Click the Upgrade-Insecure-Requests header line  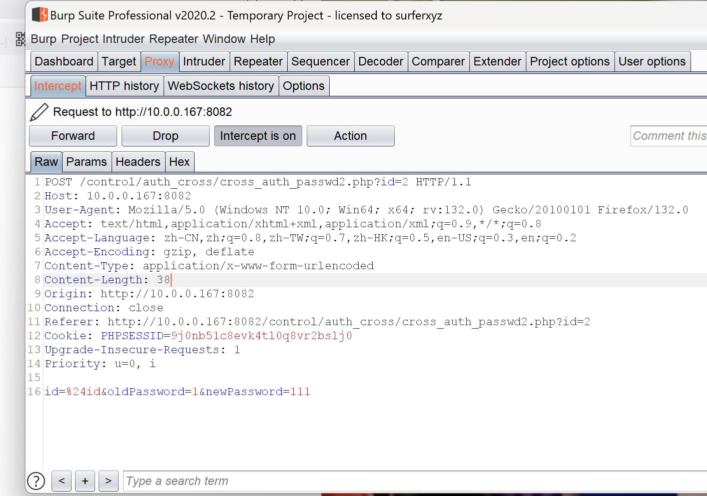pos(143,350)
